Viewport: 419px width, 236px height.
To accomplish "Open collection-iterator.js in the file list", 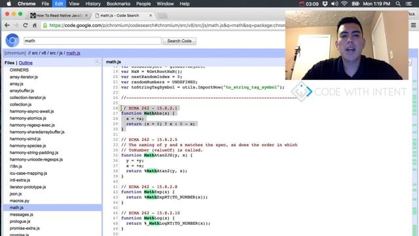I will pyautogui.click(x=27, y=98).
